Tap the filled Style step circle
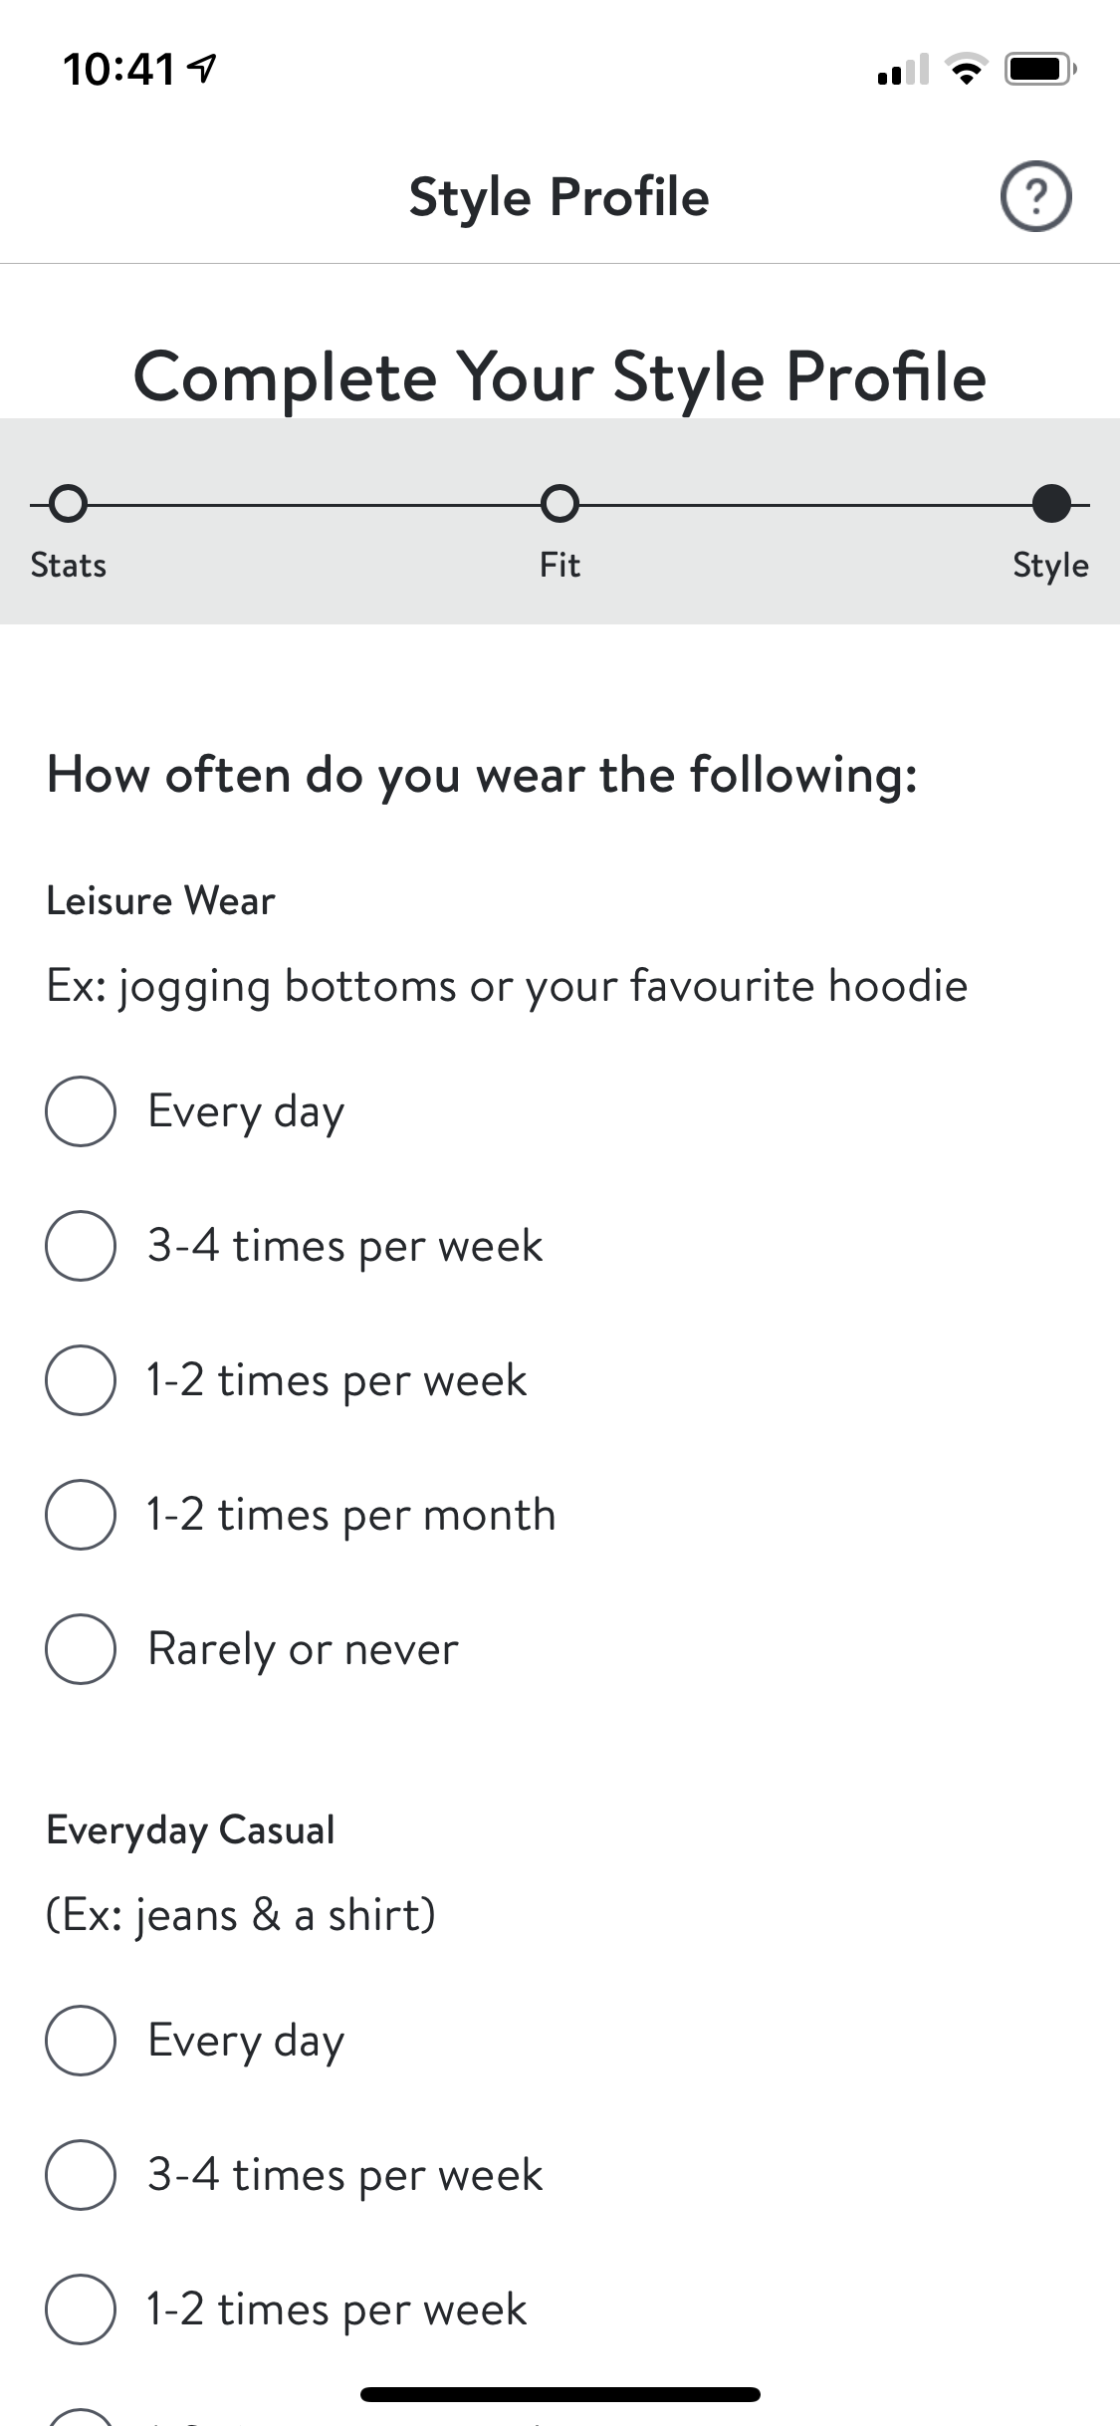Image resolution: width=1120 pixels, height=2426 pixels. point(1051,504)
